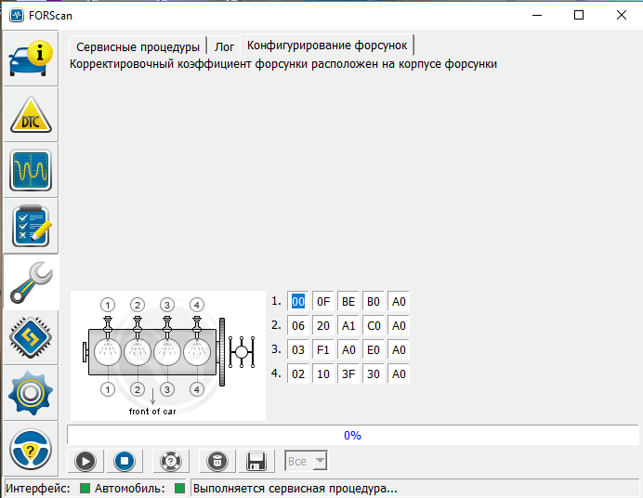This screenshot has width=643, height=498.
Task: Click injector 3 field containing 'F1'
Action: (x=323, y=350)
